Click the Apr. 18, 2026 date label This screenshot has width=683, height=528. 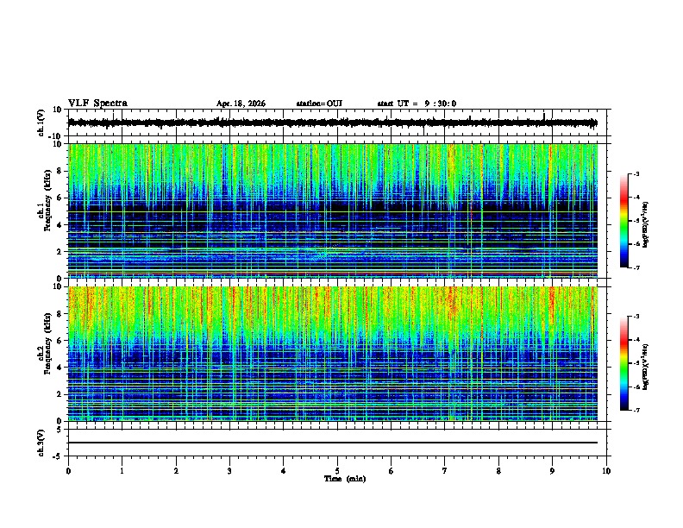(x=241, y=104)
